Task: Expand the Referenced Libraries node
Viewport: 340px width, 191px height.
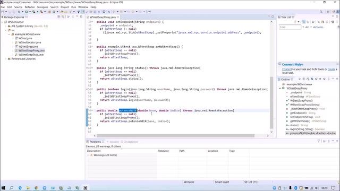Action: click(6, 59)
